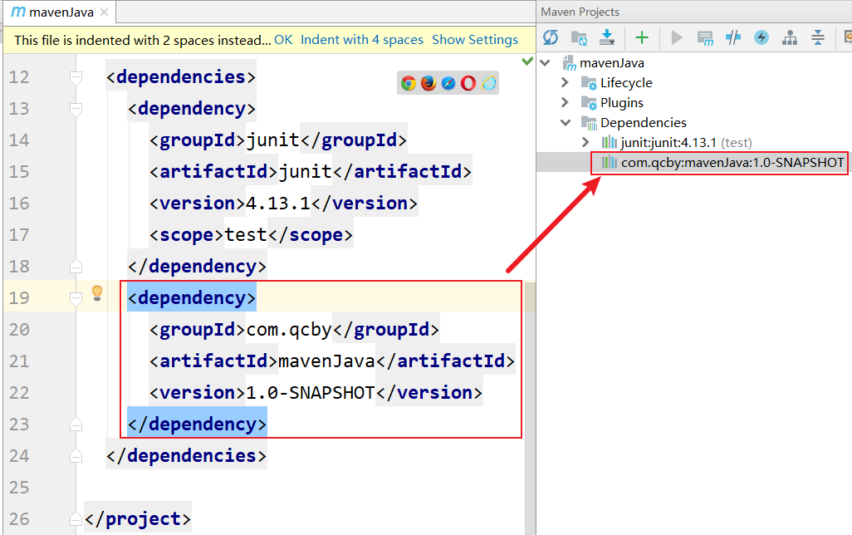Click 1.0-SNAPSHOT in version on line 22
Screen dimensions: 852x535
pos(311,393)
